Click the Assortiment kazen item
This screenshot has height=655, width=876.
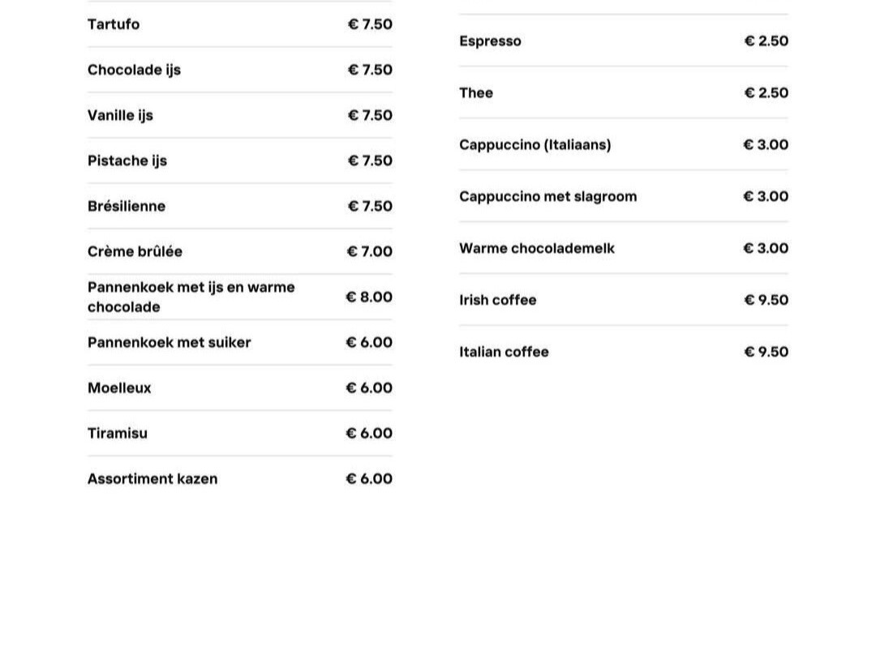(152, 478)
